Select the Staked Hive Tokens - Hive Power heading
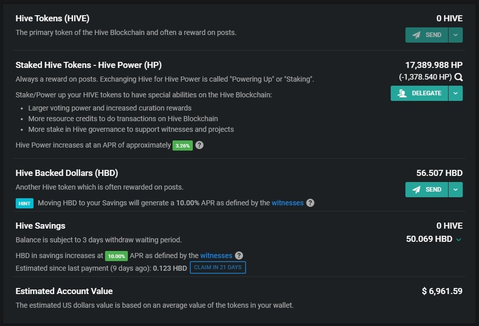The image size is (479, 326). click(89, 65)
